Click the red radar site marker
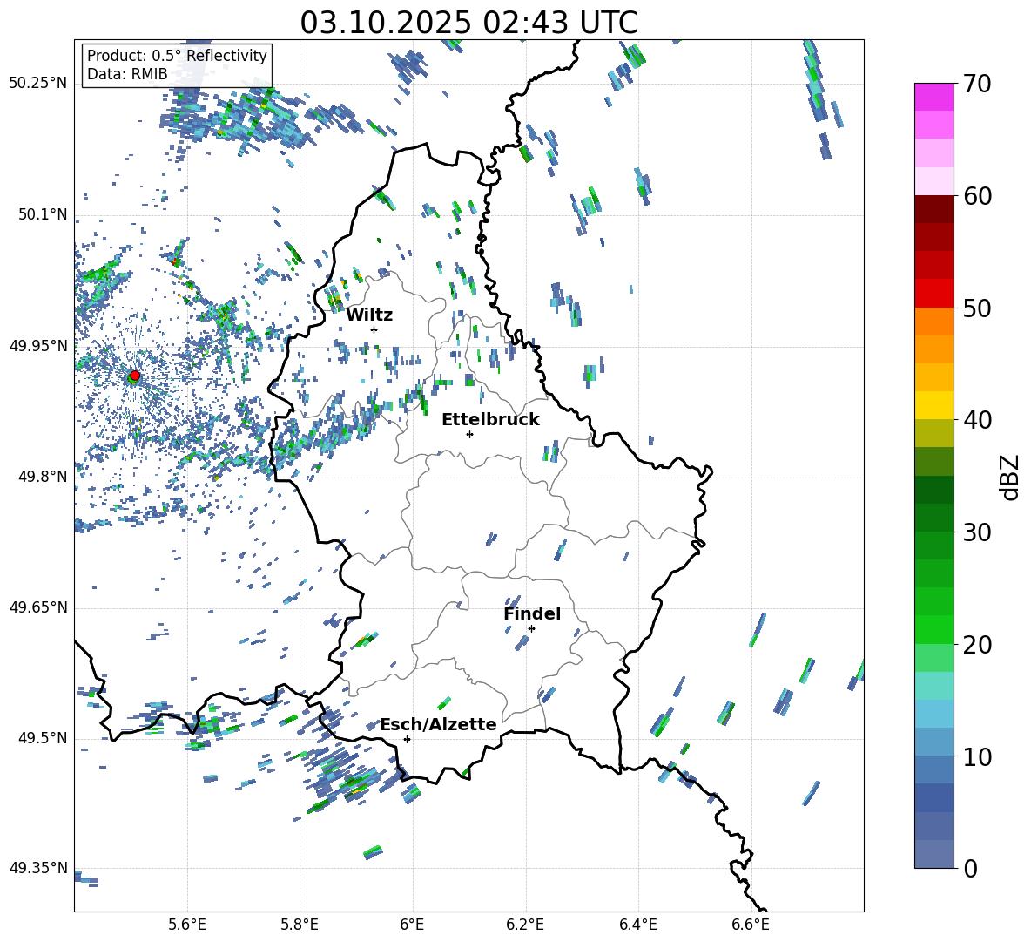The image size is (1031, 942). (134, 376)
